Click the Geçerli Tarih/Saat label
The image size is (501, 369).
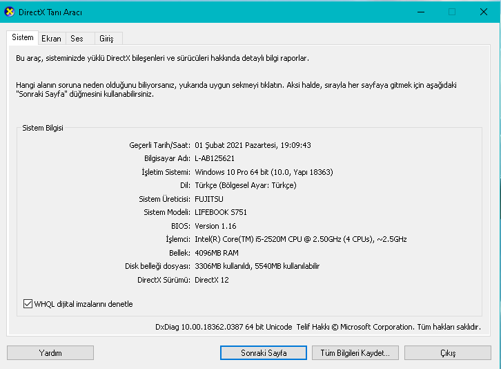[x=160, y=145]
